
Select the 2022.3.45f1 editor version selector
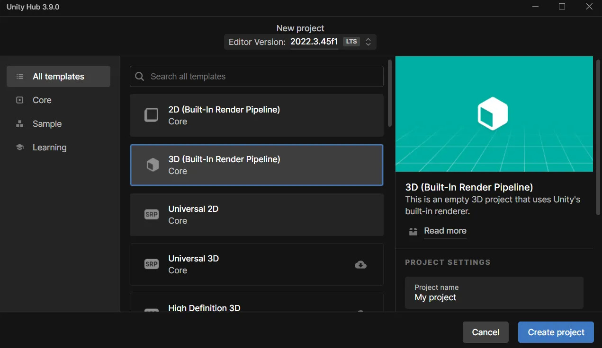(x=314, y=42)
